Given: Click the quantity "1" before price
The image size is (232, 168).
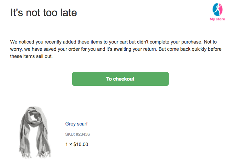Looking at the screenshot, I should 66,144.
